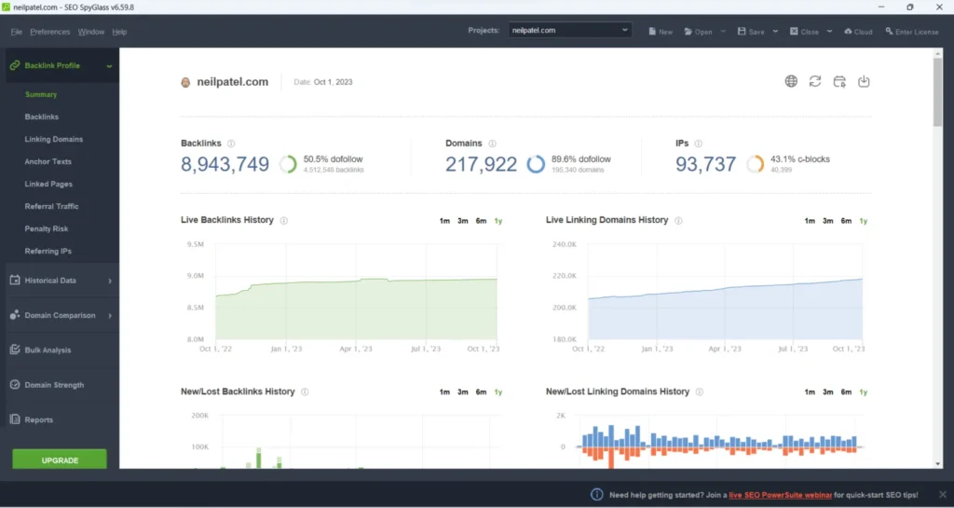Click the info icon beside Backlinks

tap(231, 144)
